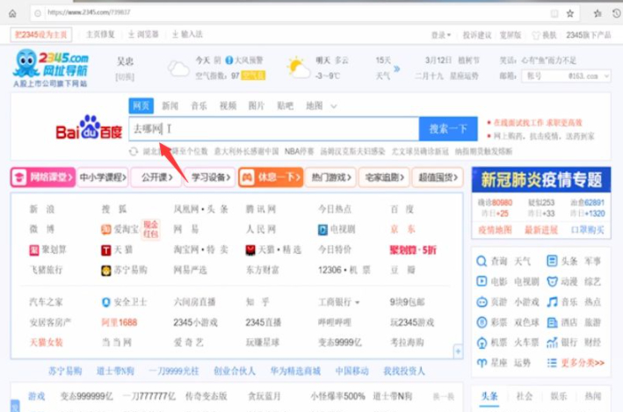Open the favorites list icon
The width and height of the screenshot is (623, 412).
[x=598, y=13]
